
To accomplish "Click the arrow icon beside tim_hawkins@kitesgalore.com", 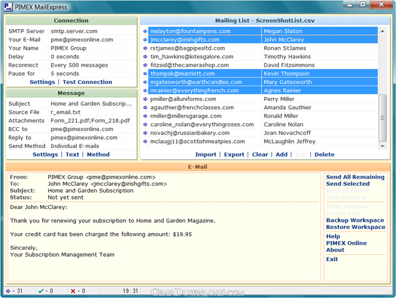I will click(145, 57).
